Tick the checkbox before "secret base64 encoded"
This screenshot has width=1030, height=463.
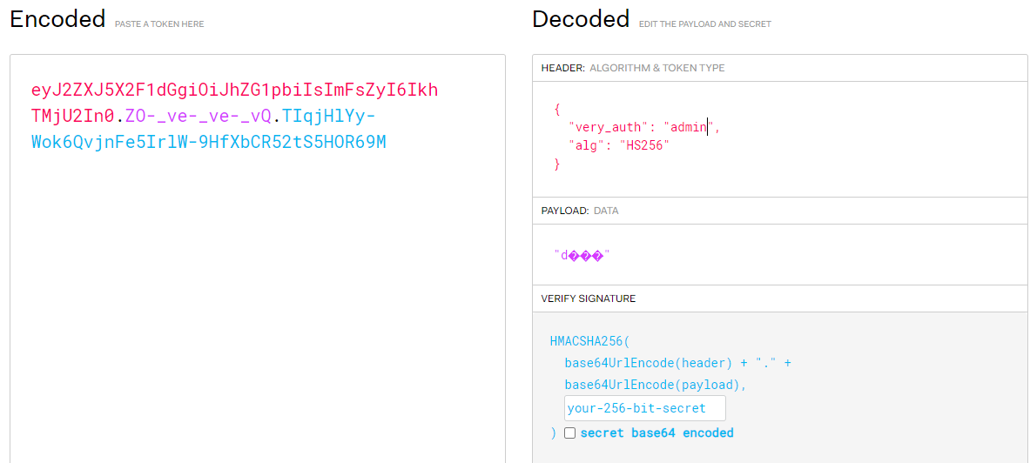570,433
